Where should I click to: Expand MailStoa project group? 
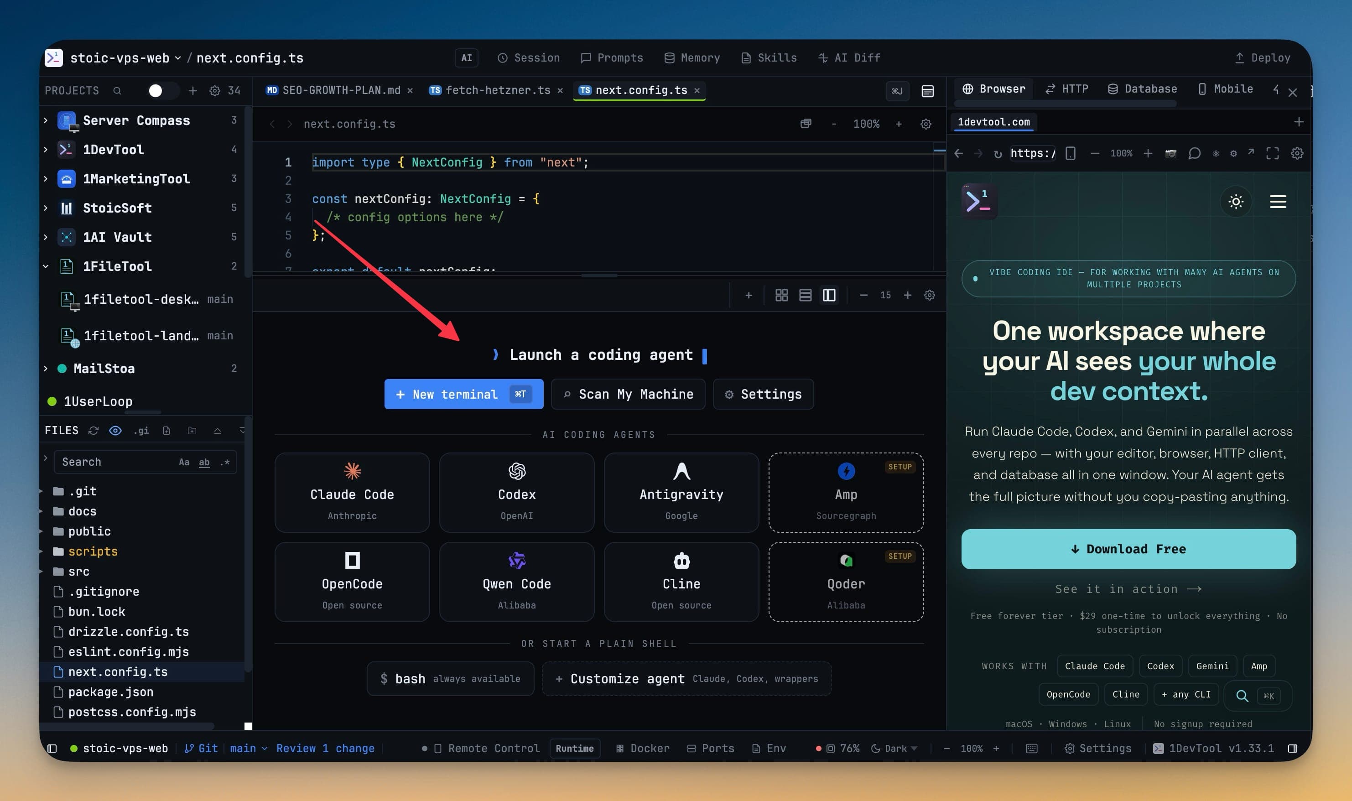pyautogui.click(x=46, y=369)
